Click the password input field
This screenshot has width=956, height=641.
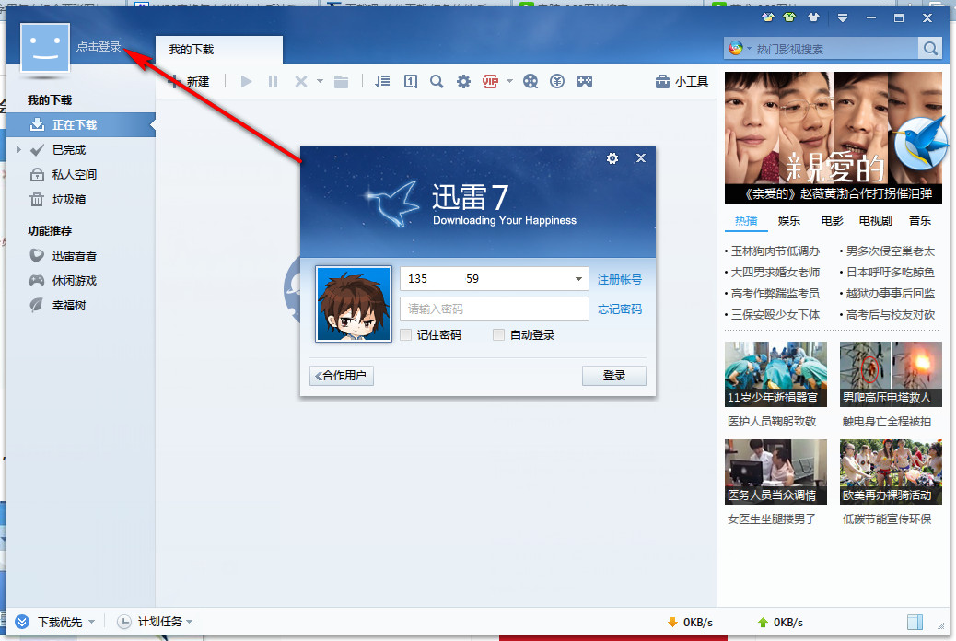[495, 309]
